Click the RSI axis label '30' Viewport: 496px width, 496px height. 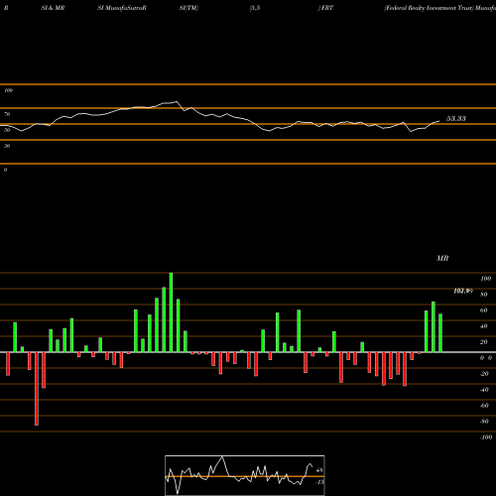coord(7,146)
